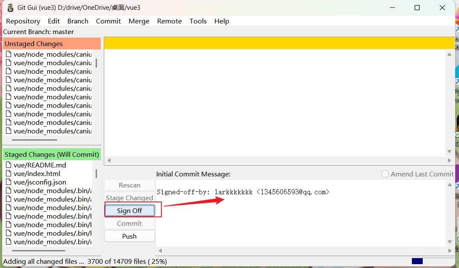459x268 pixels.
Task: Open the Merge menu
Action: point(139,21)
